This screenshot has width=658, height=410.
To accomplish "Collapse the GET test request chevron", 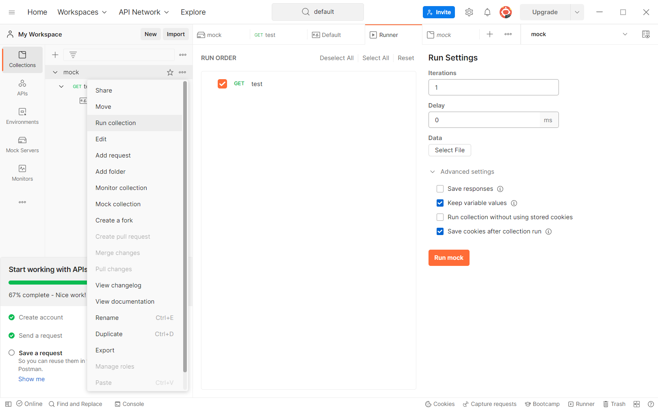I will point(61,86).
